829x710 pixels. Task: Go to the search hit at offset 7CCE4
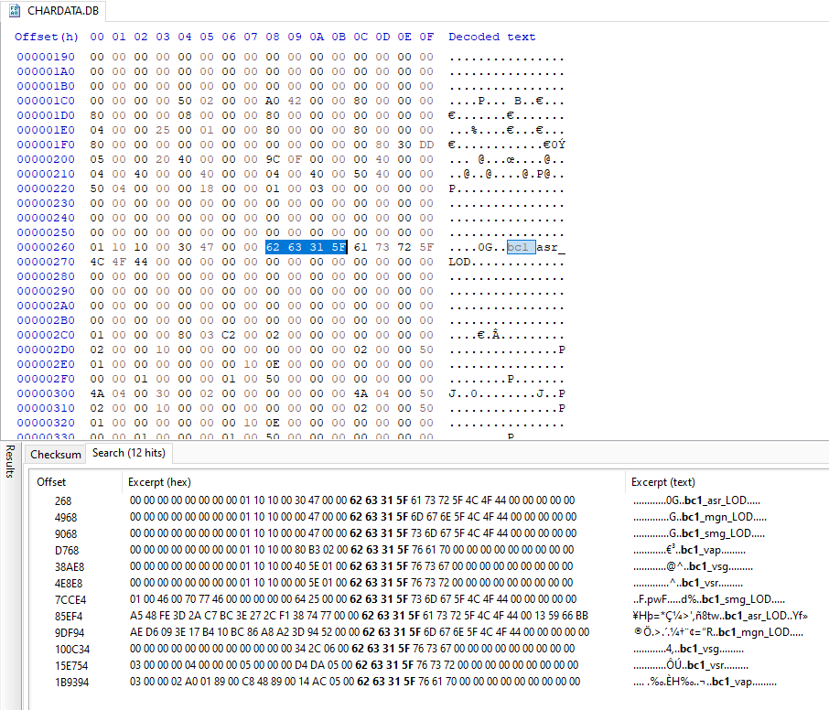pyautogui.click(x=70, y=599)
